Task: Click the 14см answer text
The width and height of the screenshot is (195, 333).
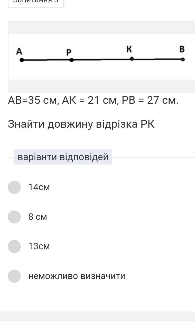Action: click(x=39, y=187)
